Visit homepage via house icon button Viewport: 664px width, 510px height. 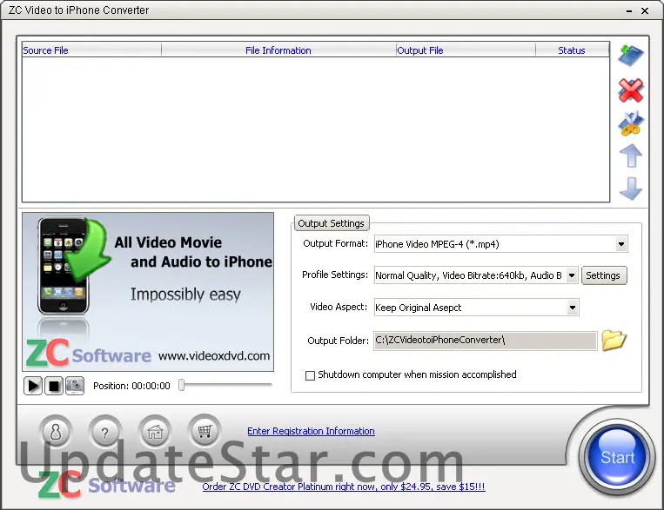(155, 431)
